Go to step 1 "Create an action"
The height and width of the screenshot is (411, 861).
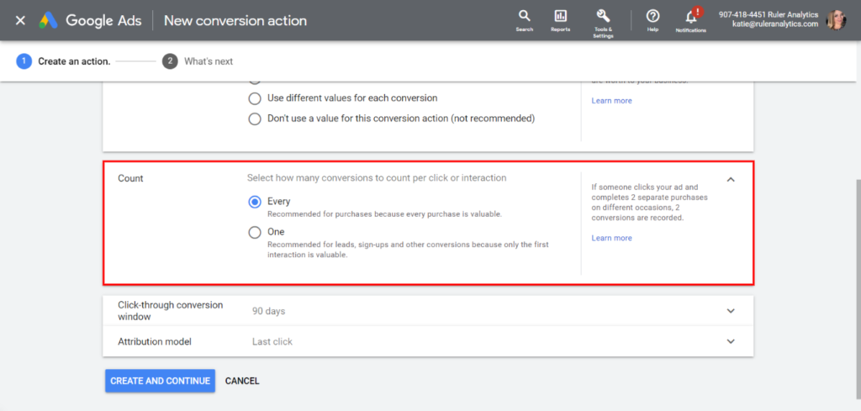point(23,61)
